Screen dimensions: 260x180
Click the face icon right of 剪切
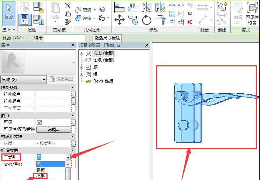pos(102,9)
